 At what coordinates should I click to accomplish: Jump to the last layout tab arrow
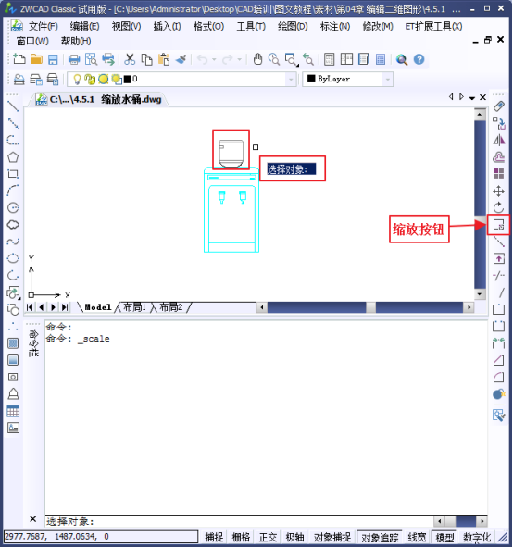point(65,307)
